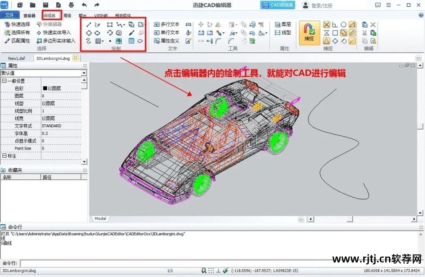Select the Arc drawing tool

tap(110, 33)
